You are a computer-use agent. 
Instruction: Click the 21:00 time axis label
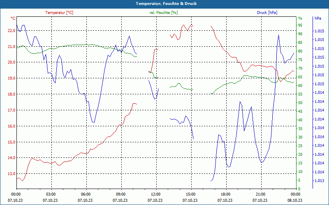(261, 194)
